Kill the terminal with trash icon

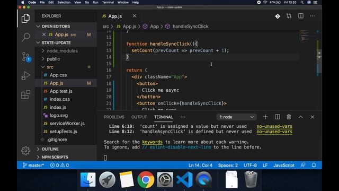289,117
